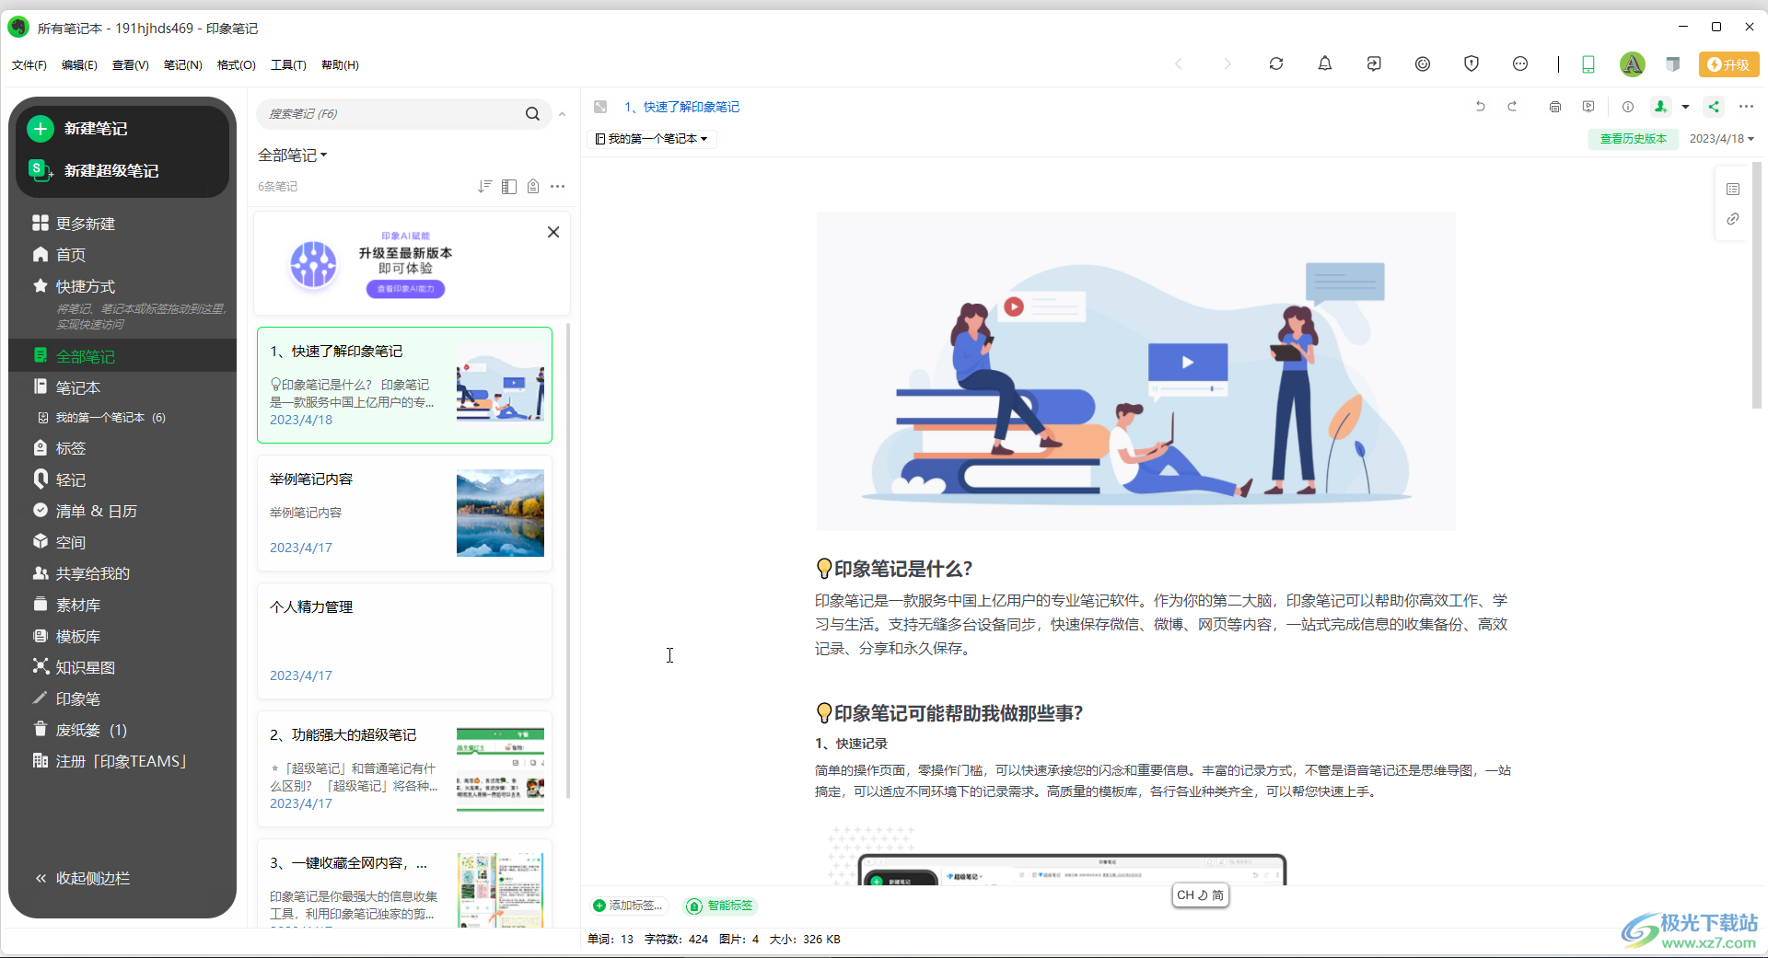The height and width of the screenshot is (958, 1768).
Task: Print the current note
Action: pyautogui.click(x=1555, y=107)
